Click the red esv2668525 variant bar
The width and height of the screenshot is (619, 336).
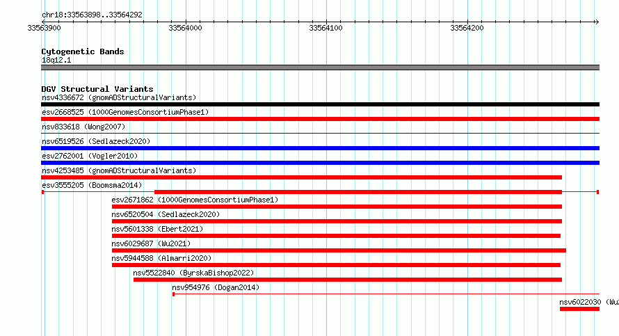(x=320, y=119)
